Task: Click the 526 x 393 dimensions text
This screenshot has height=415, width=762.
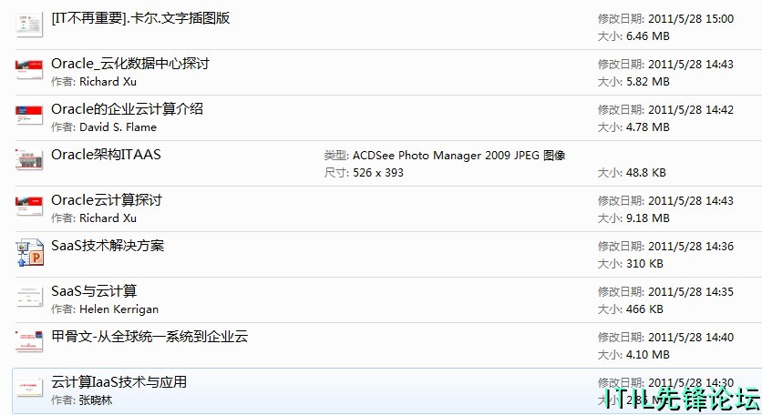Action: (x=378, y=173)
